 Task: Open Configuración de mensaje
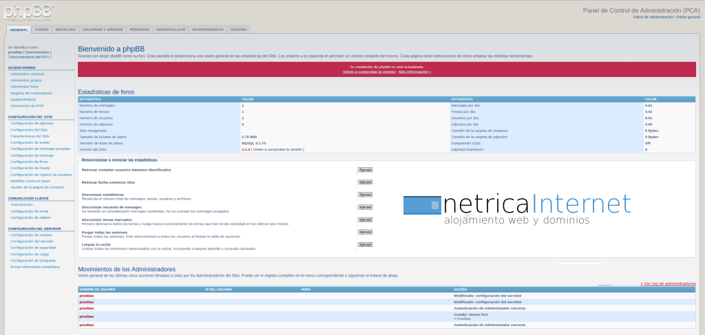32,155
